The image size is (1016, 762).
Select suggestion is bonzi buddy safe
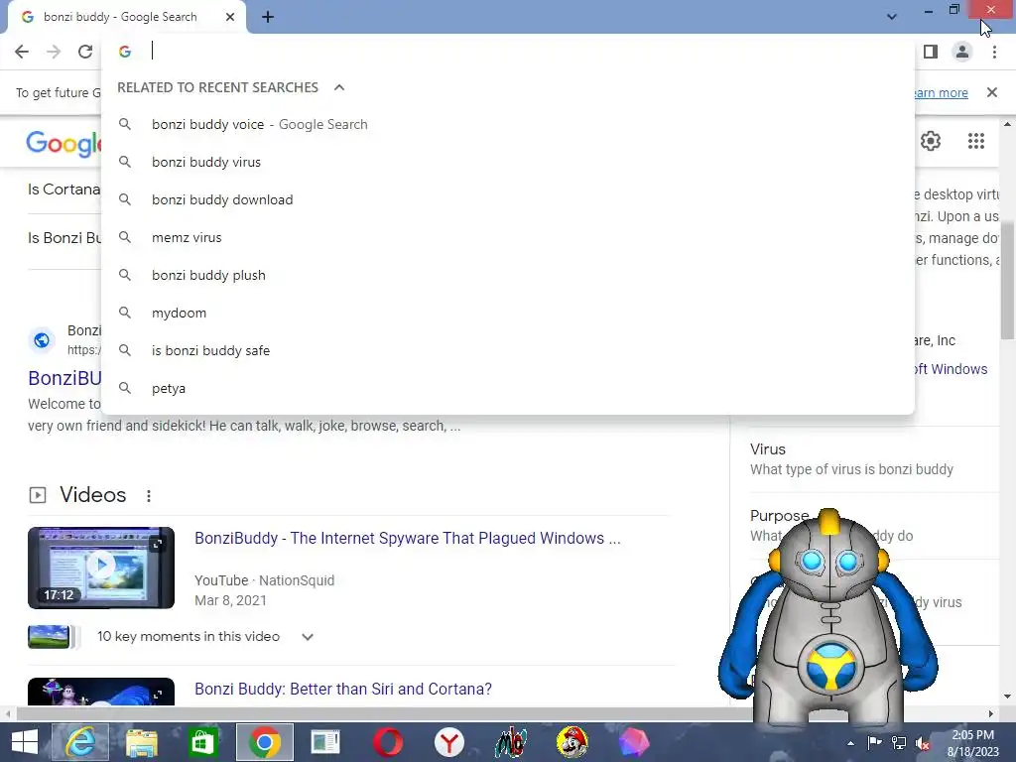click(x=508, y=350)
